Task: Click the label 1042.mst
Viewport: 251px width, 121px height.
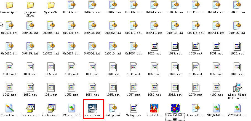Action: (154, 74)
